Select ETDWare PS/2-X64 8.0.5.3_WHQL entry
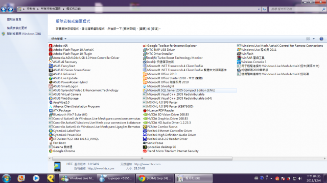 pos(74,139)
